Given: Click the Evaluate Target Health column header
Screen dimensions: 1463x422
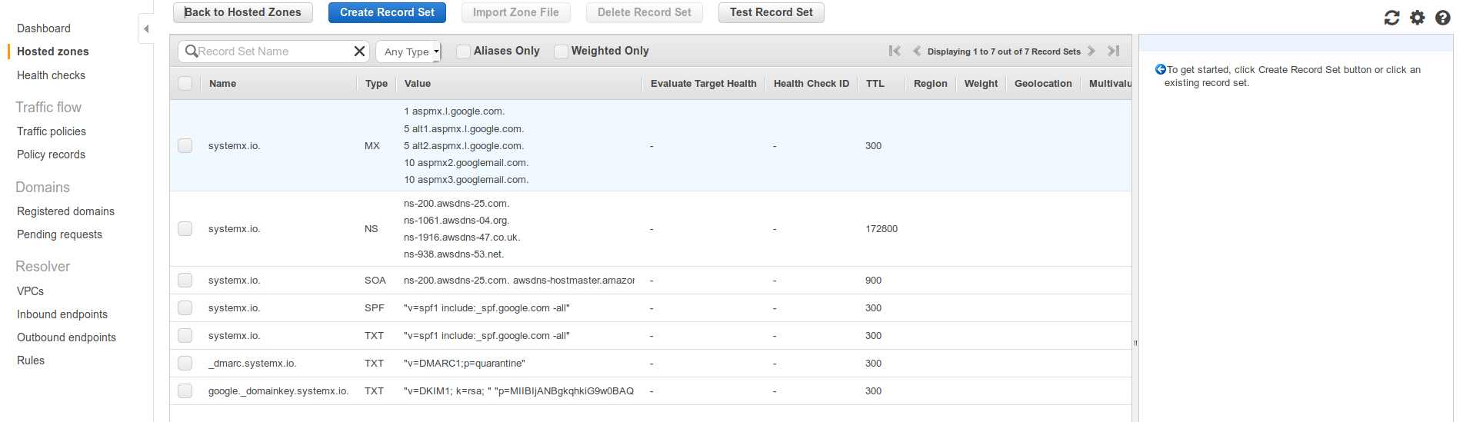Looking at the screenshot, I should coord(703,84).
